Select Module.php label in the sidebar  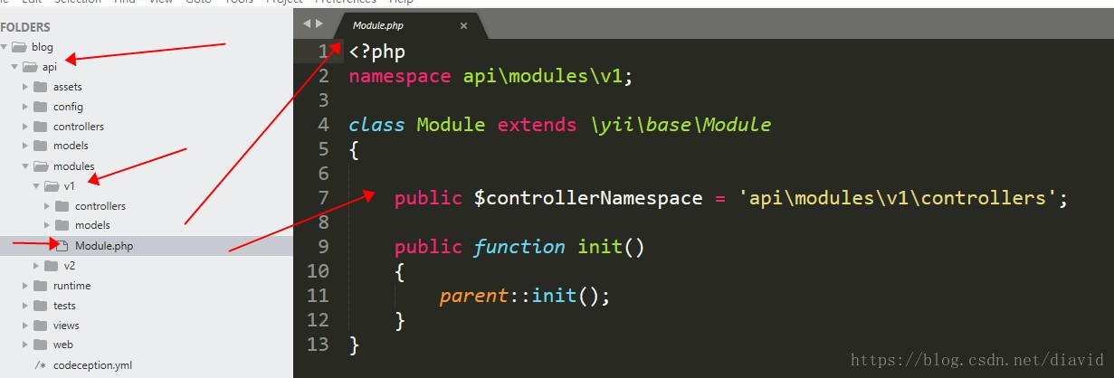click(x=104, y=246)
